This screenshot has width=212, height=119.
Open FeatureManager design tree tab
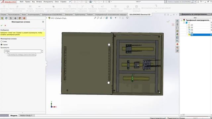[2, 18]
